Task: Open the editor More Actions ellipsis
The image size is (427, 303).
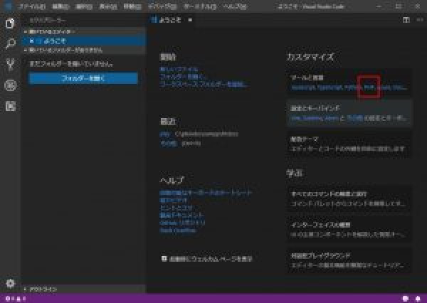Action: pyautogui.click(x=420, y=20)
